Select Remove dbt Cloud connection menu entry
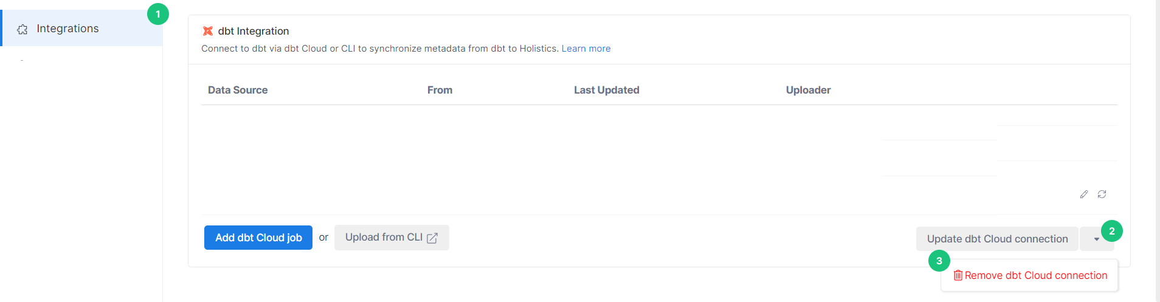The width and height of the screenshot is (1160, 302). click(1030, 275)
